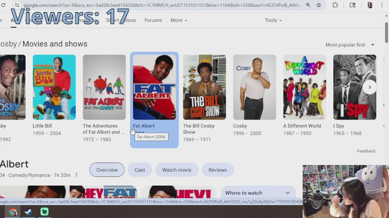Click the "1999 – 2004" years text
The height and width of the screenshot is (218, 389).
[x=47, y=133]
